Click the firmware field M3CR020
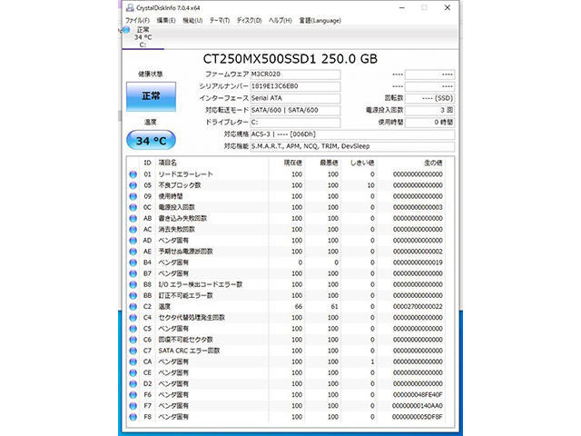 [295, 74]
